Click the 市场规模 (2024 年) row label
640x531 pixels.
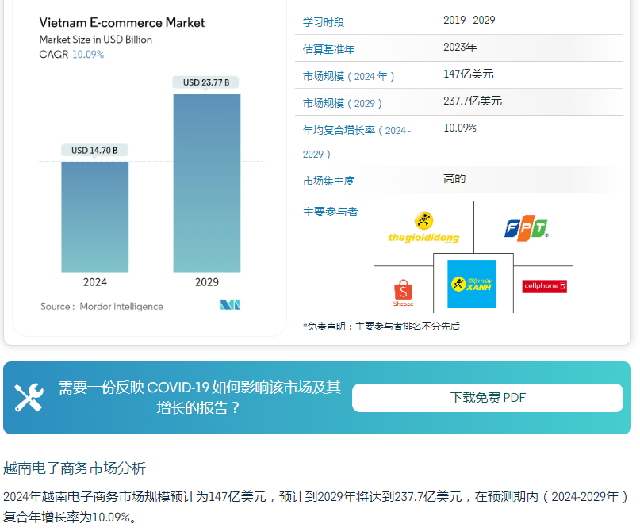(x=349, y=76)
